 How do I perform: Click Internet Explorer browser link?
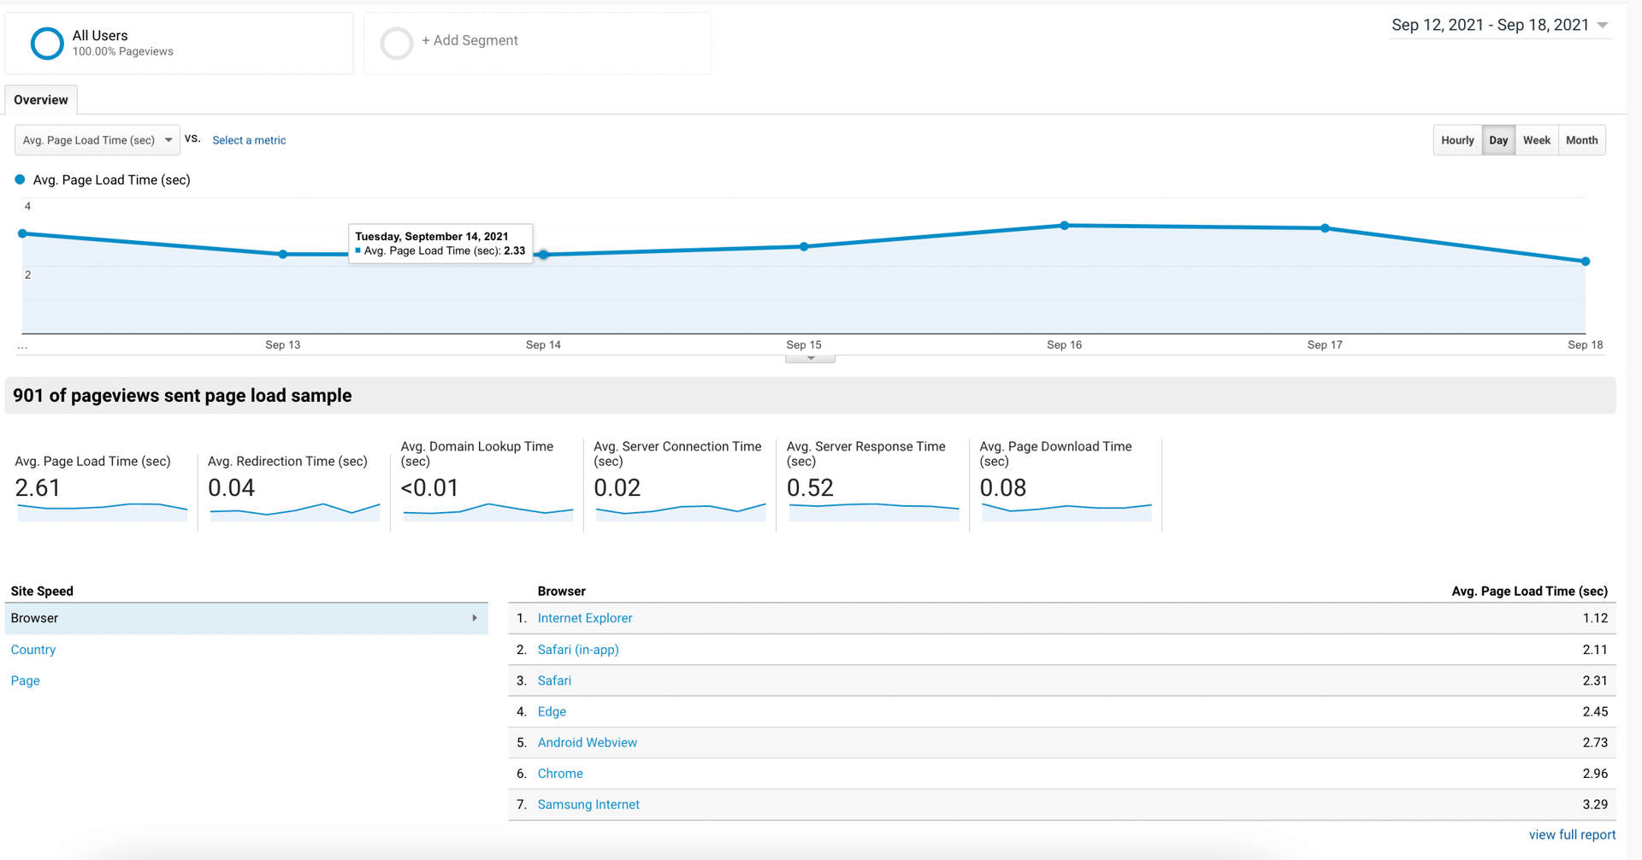point(585,618)
